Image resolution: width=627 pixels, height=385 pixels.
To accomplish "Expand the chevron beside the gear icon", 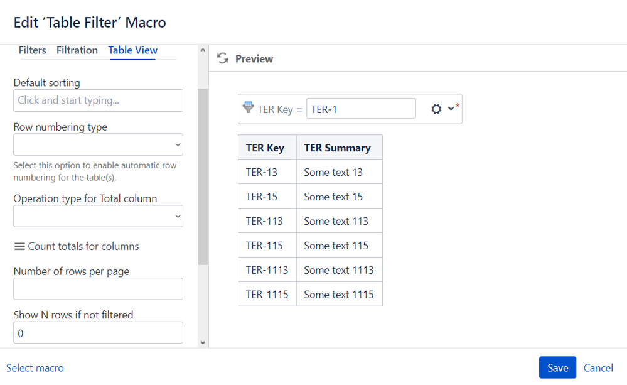I will [451, 108].
